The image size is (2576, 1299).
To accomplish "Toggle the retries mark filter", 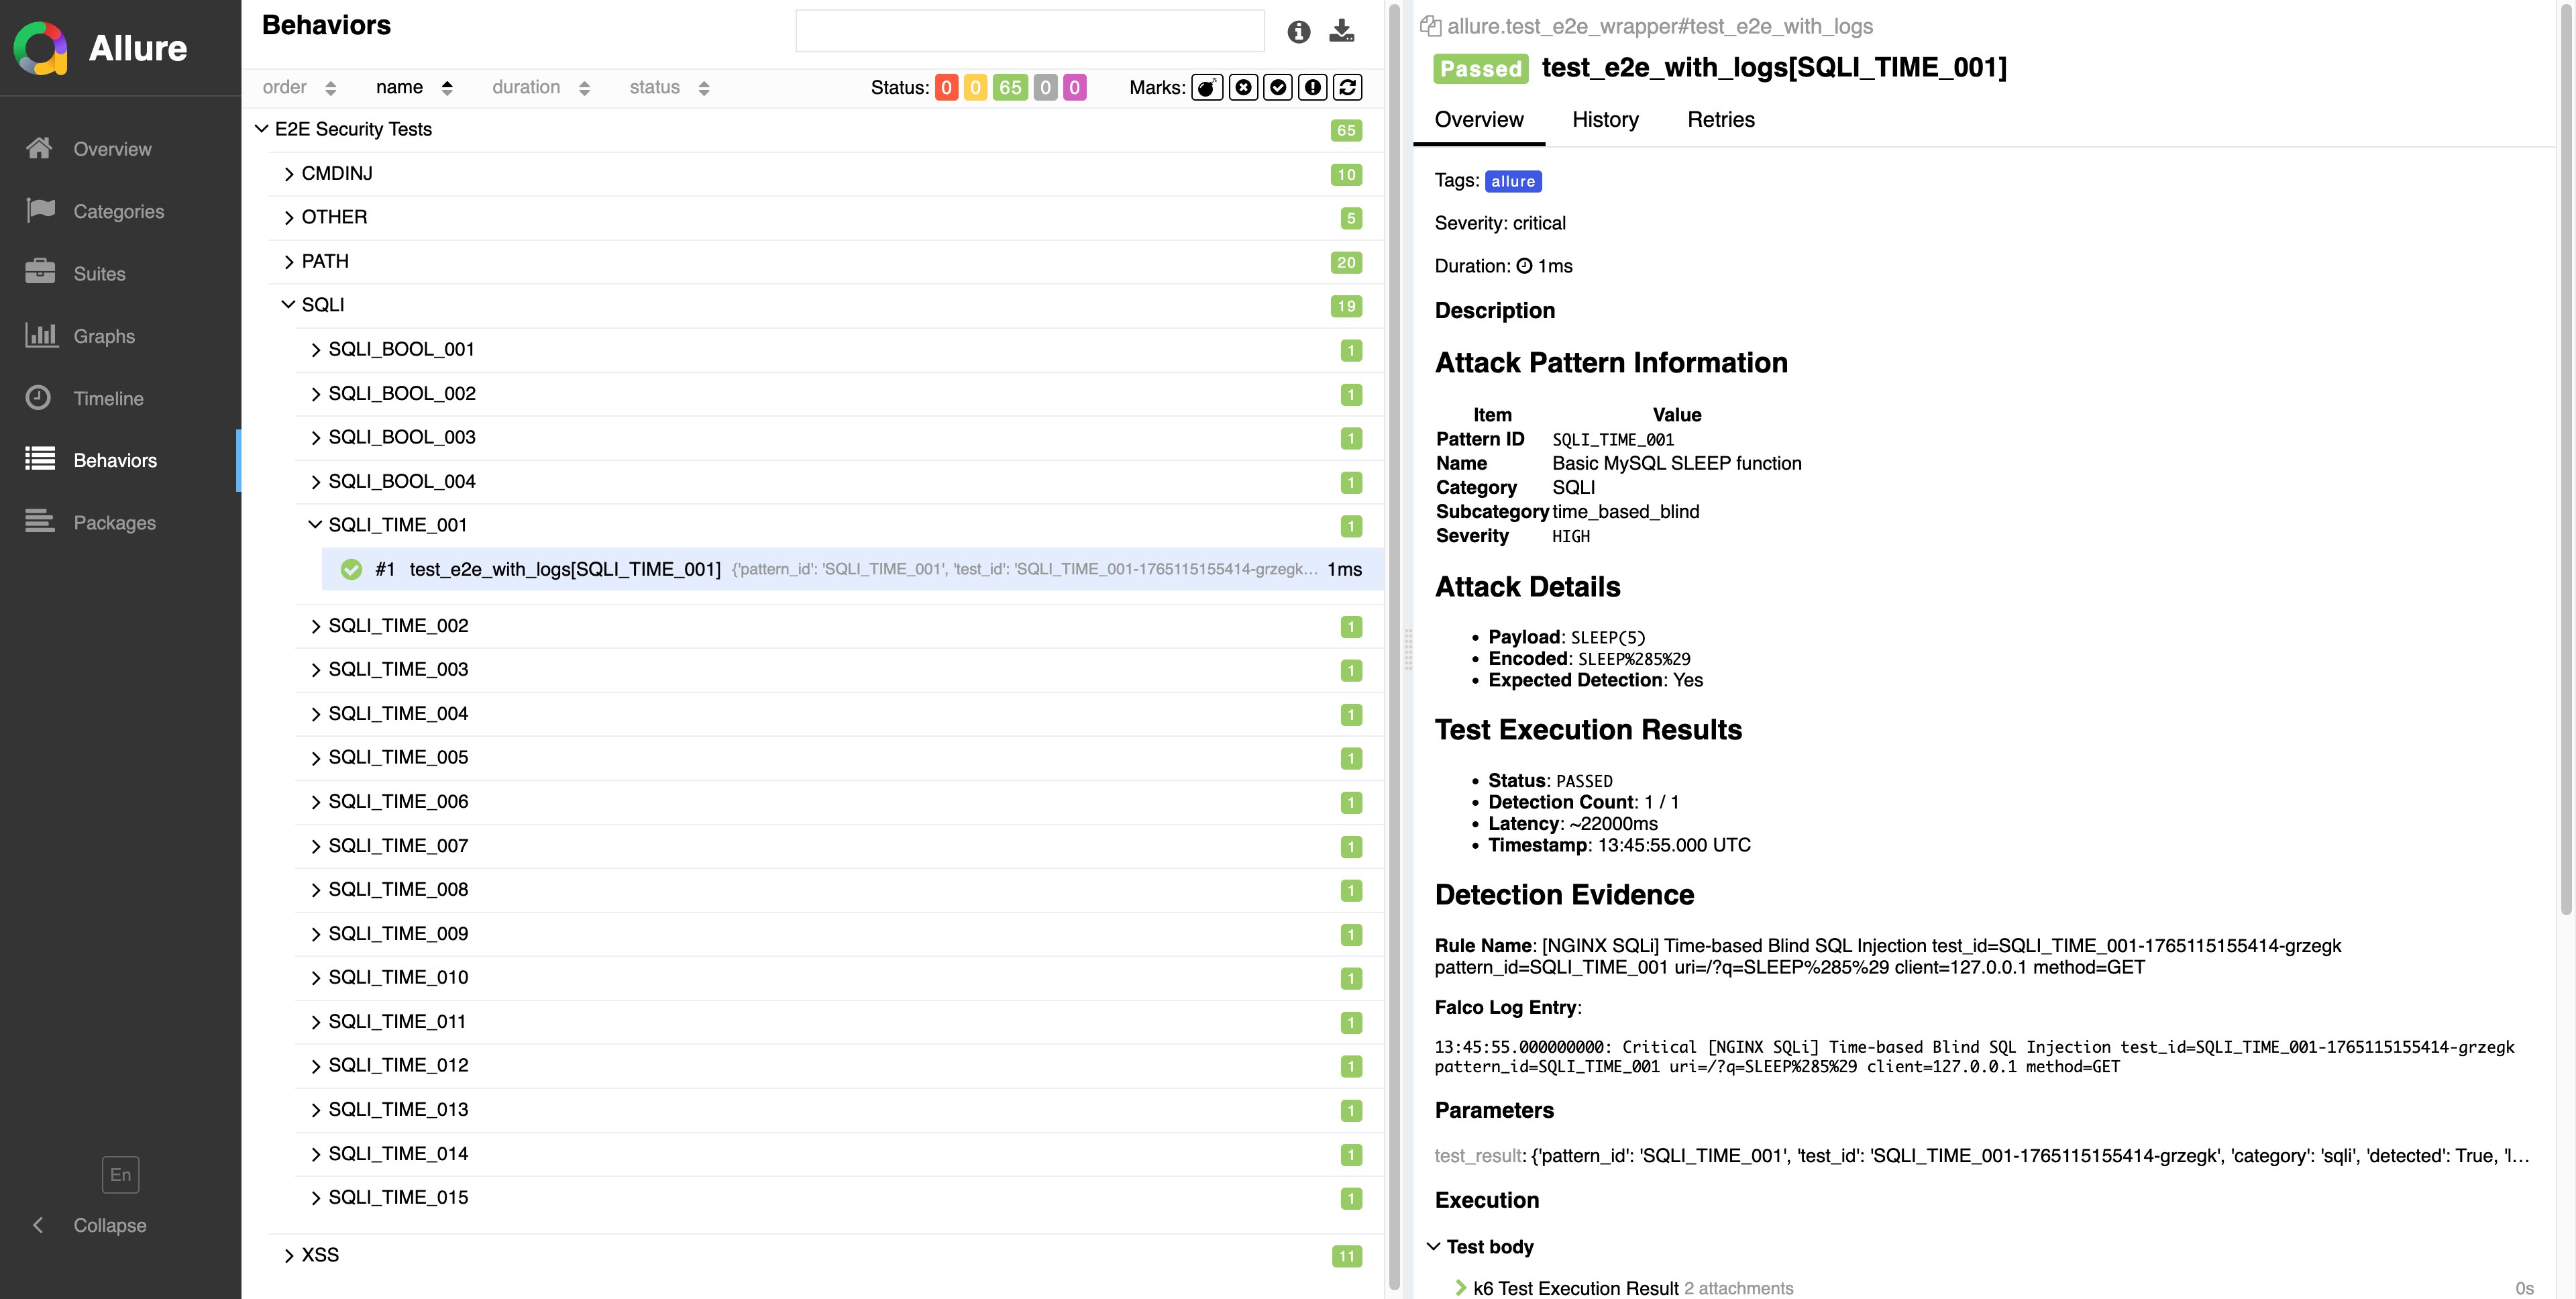I will click(x=1347, y=88).
